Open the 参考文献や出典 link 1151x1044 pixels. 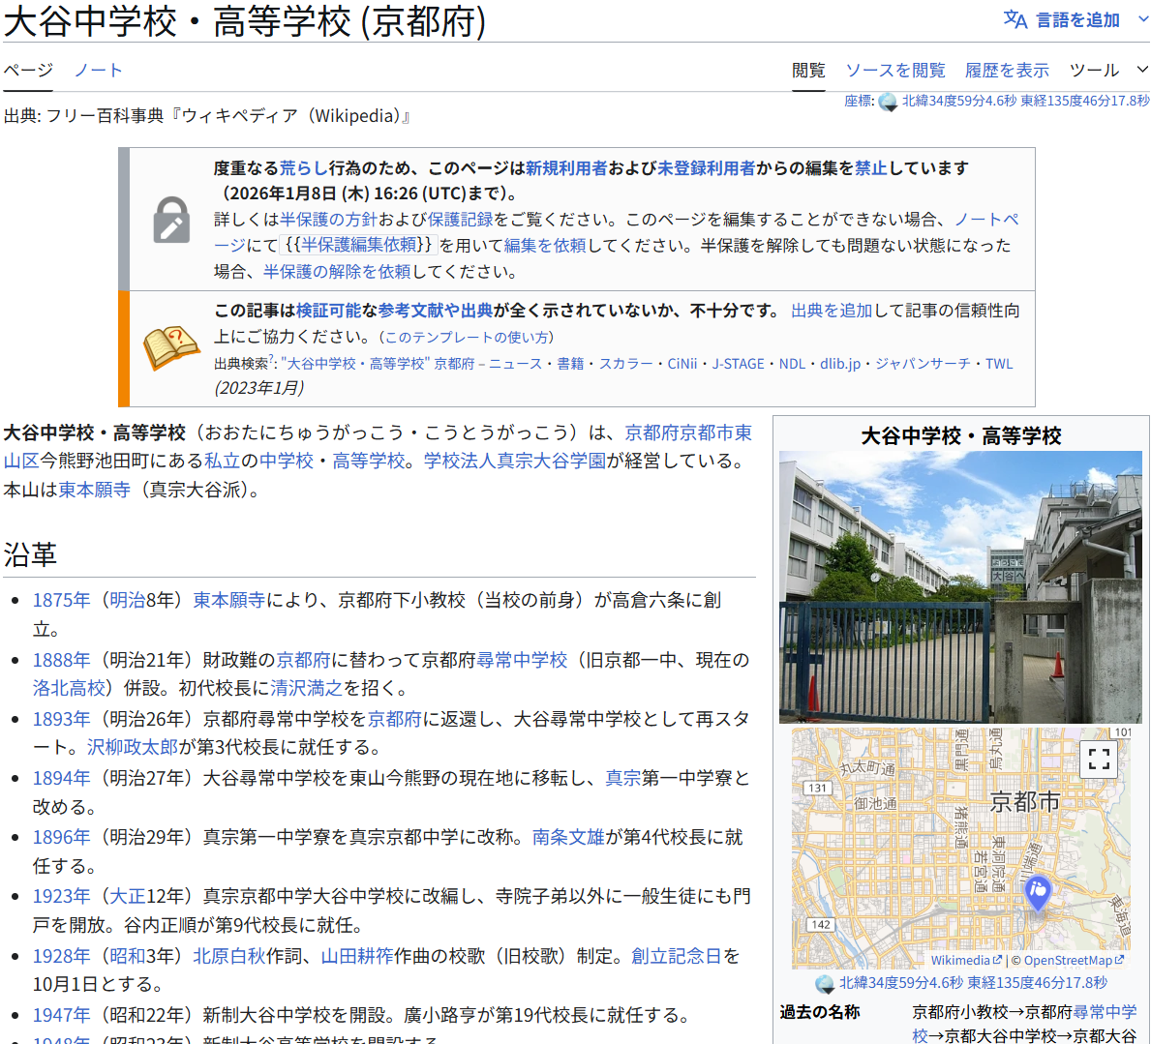tap(436, 311)
